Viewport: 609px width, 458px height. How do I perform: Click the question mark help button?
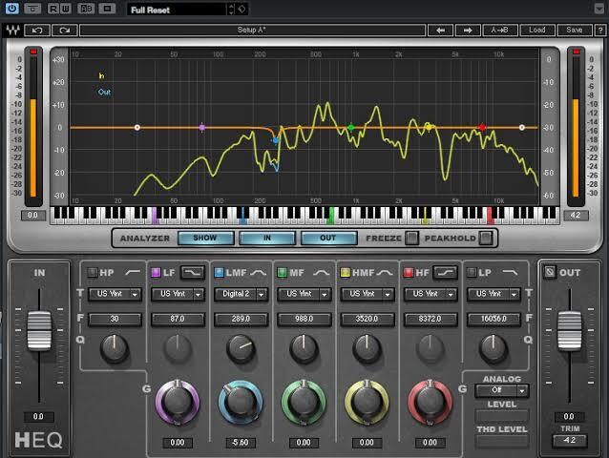tap(600, 31)
